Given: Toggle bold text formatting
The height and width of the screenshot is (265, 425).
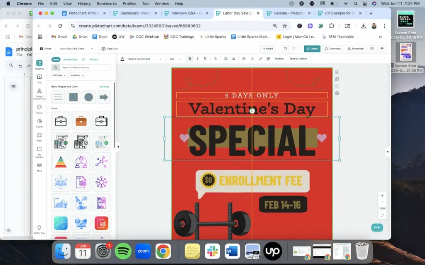Looking at the screenshot, I should [190, 59].
